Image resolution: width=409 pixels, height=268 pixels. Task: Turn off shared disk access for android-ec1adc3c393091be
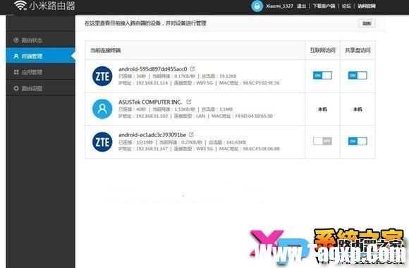[358, 141]
